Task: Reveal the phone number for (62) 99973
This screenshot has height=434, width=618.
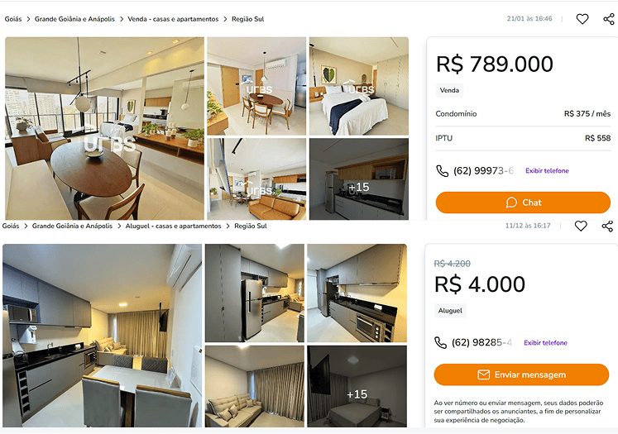Action: 547,171
